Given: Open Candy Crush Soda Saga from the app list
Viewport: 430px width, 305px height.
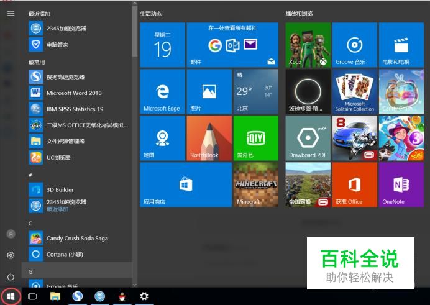Looking at the screenshot, I should pos(77,238).
